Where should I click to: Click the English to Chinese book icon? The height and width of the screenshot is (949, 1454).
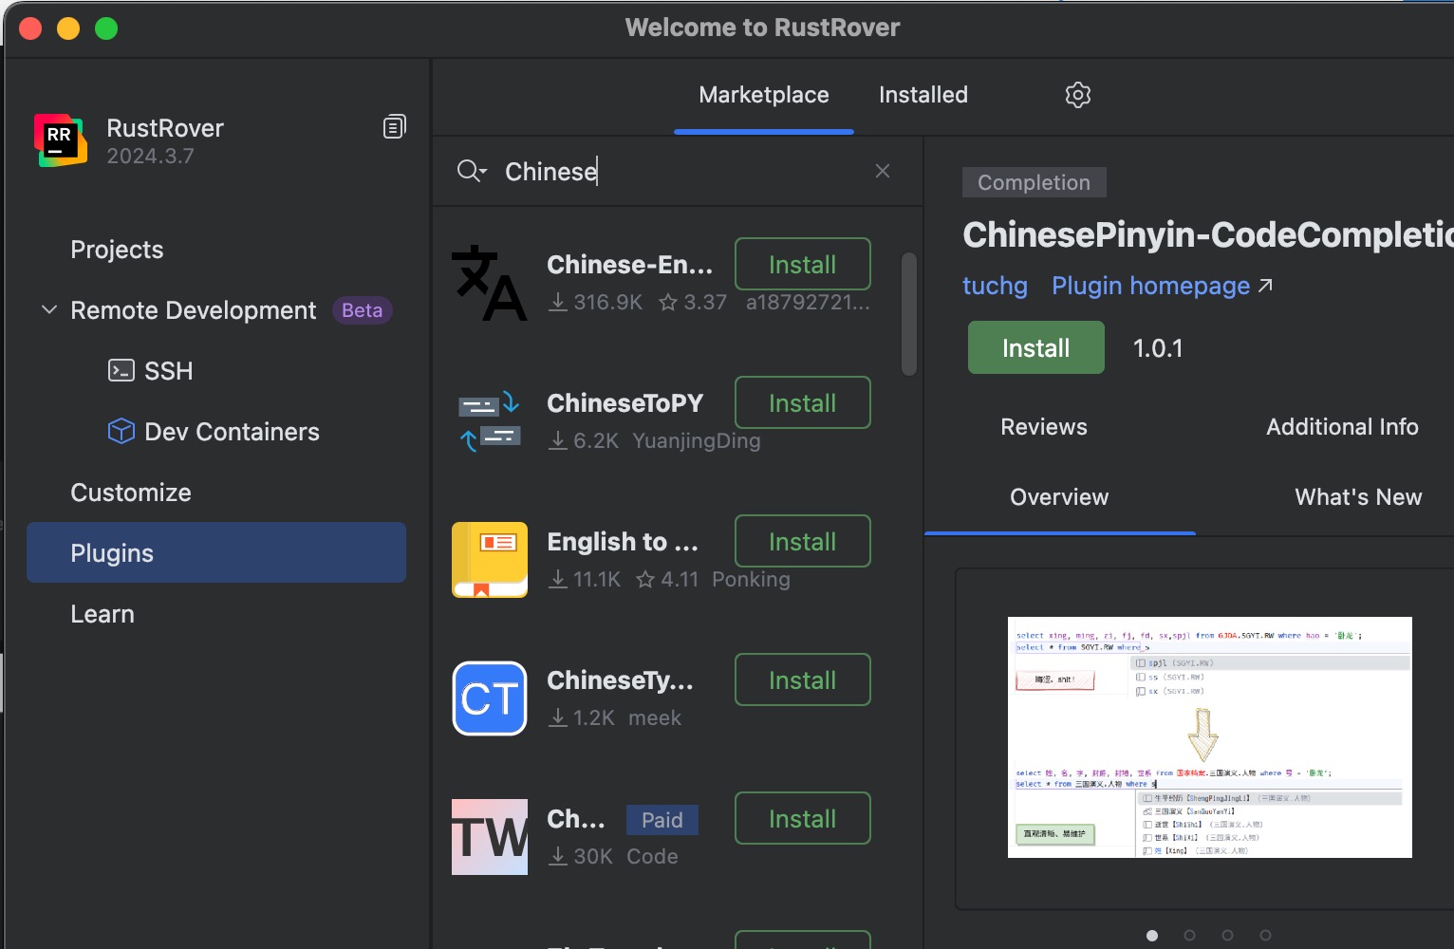489,560
